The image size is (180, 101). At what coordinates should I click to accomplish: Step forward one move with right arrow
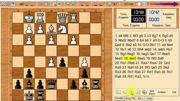[131, 92]
